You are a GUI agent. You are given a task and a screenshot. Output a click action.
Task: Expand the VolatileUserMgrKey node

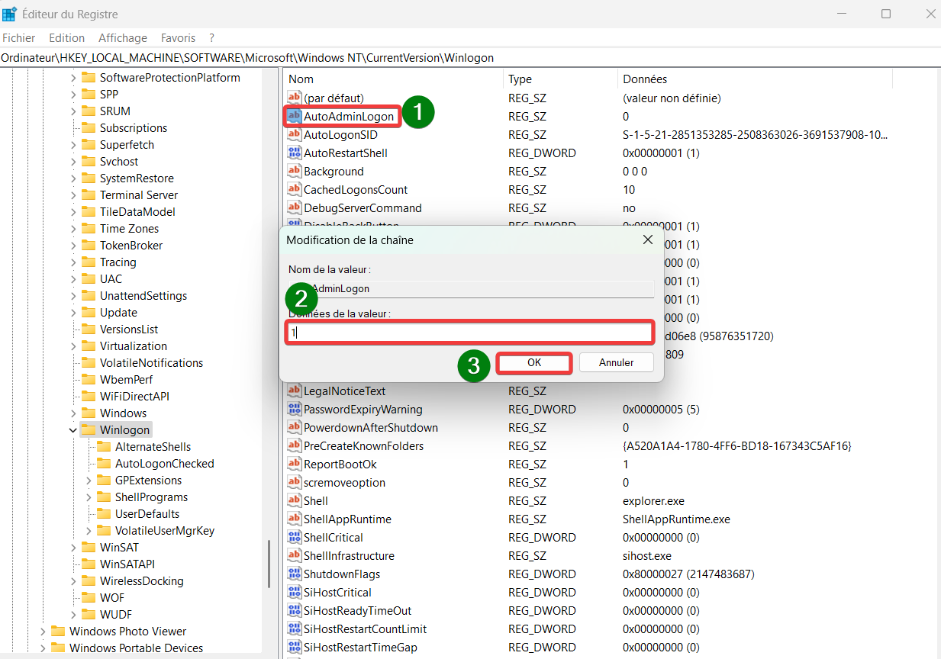tap(89, 531)
